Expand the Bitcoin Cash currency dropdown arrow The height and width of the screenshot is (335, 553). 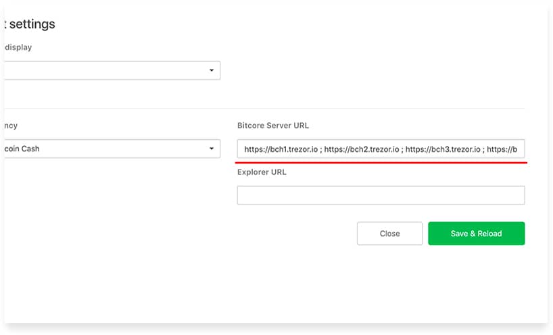[x=211, y=149]
